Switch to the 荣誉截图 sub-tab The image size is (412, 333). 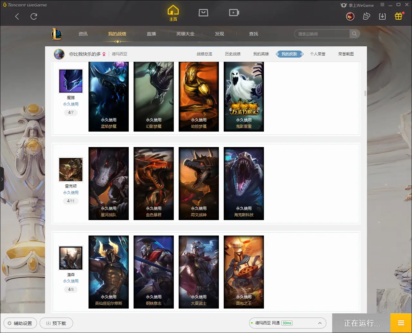coord(346,54)
